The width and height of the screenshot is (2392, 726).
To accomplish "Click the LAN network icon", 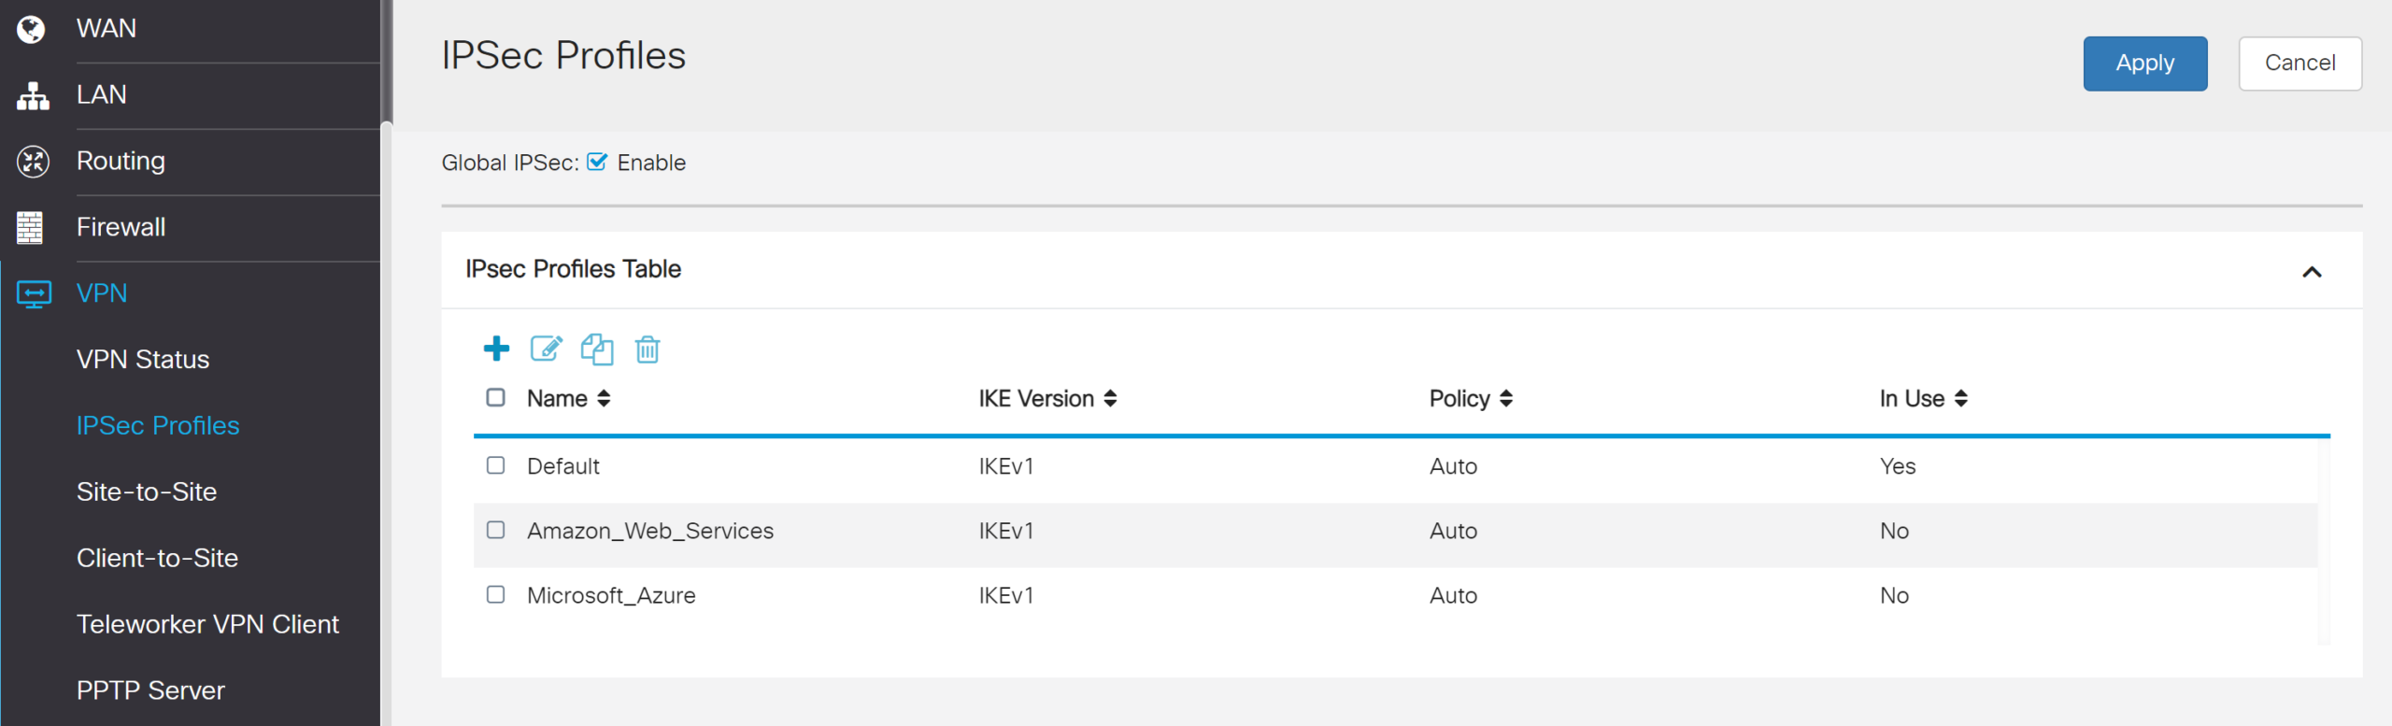I will 32,95.
